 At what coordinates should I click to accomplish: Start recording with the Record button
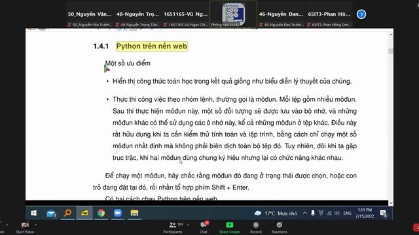click(x=256, y=228)
